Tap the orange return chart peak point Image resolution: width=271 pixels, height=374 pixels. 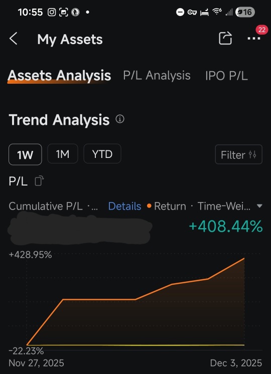point(244,258)
